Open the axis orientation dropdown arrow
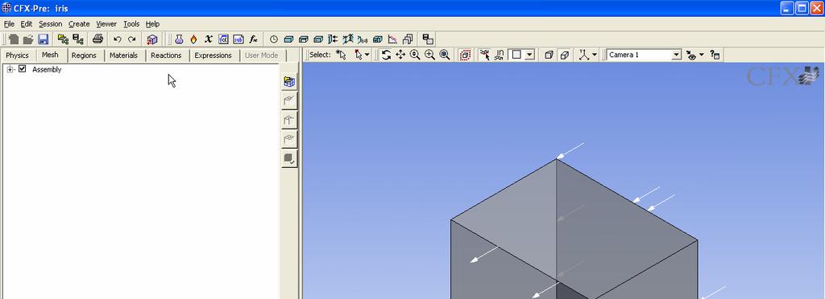The height and width of the screenshot is (299, 825). [x=595, y=55]
